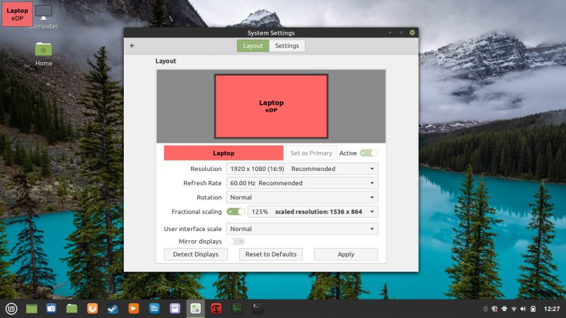Open the Home folder desktop icon

coord(43,54)
